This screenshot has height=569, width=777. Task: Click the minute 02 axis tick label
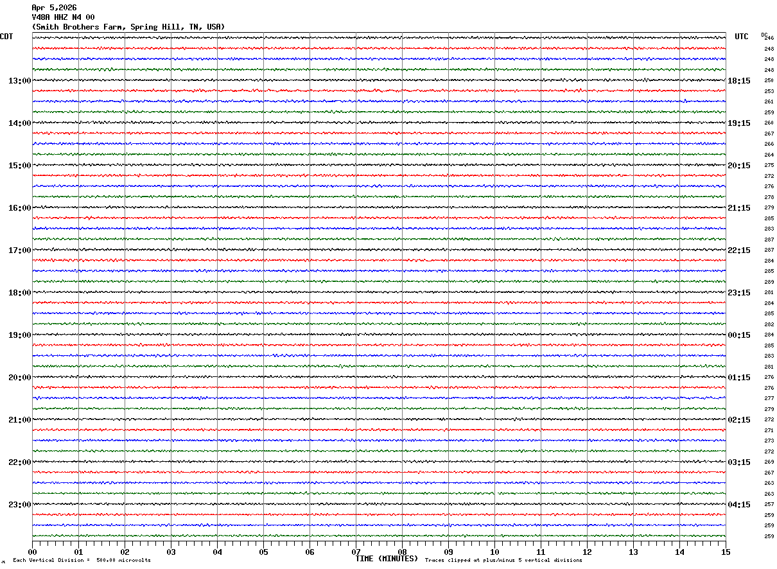point(125,552)
